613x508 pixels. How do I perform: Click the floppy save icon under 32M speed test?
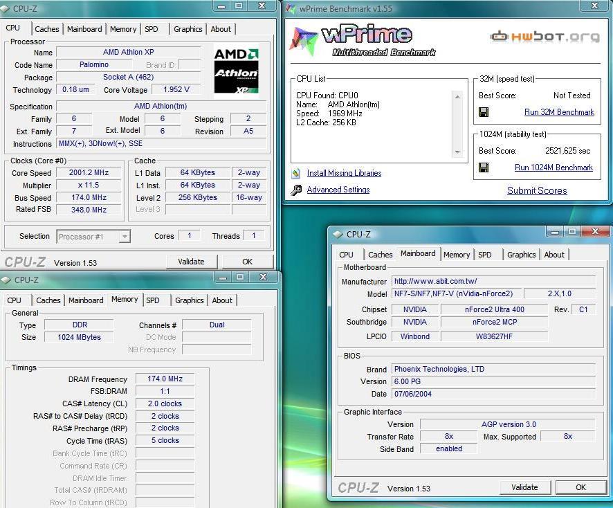point(484,112)
